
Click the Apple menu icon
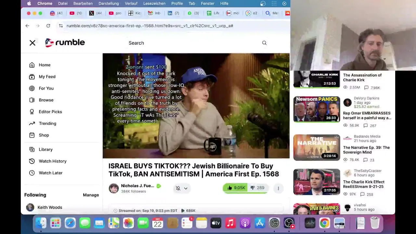(29, 3)
